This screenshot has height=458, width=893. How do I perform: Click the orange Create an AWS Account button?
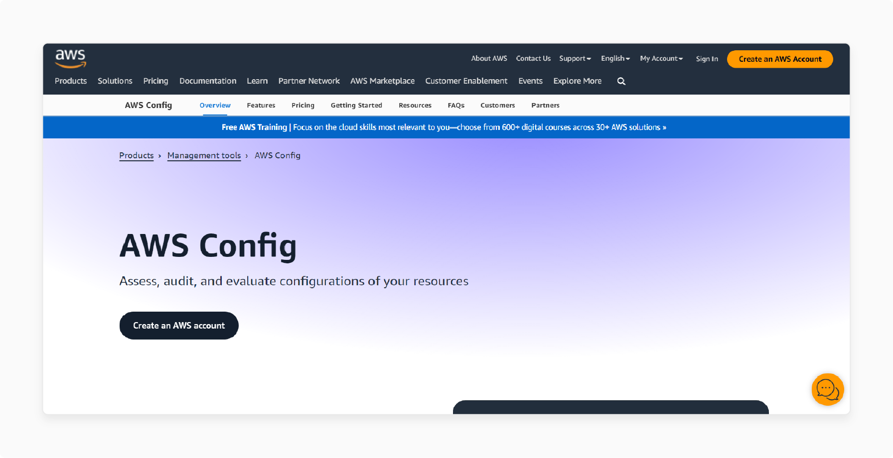pos(780,59)
